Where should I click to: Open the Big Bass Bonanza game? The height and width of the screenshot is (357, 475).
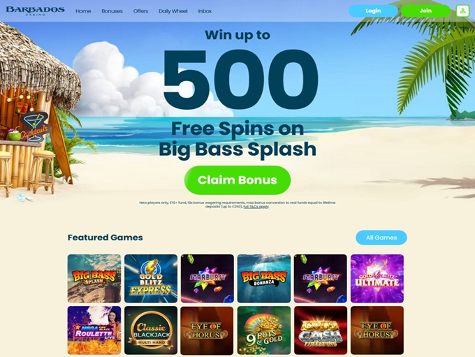[x=264, y=279]
